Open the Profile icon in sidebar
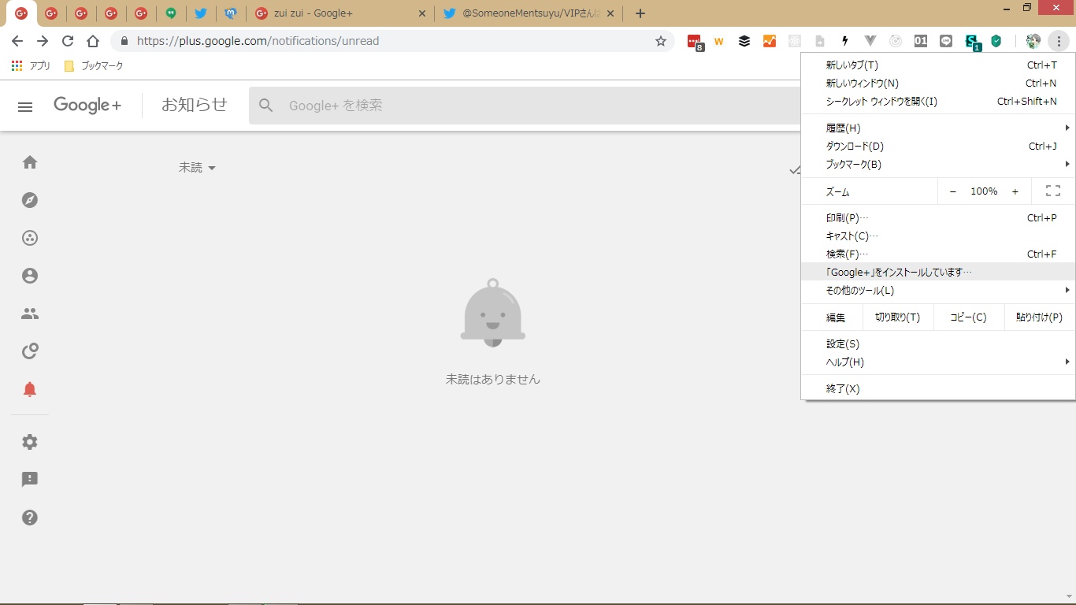Image resolution: width=1076 pixels, height=605 pixels. pos(30,276)
